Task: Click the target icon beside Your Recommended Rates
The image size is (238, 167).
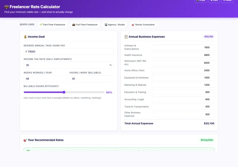Action: point(25,140)
